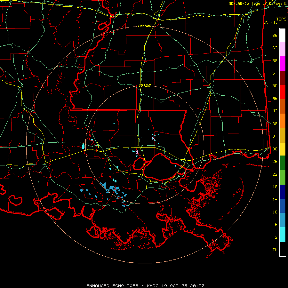Click the navy 18 kft legend swatch
288x288 pixels.
pos(283,192)
